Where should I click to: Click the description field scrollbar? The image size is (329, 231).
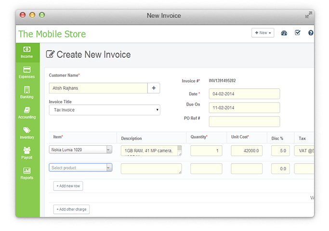180,149
